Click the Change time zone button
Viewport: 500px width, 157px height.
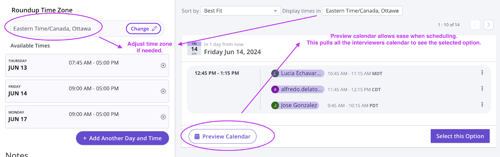[x=143, y=29]
